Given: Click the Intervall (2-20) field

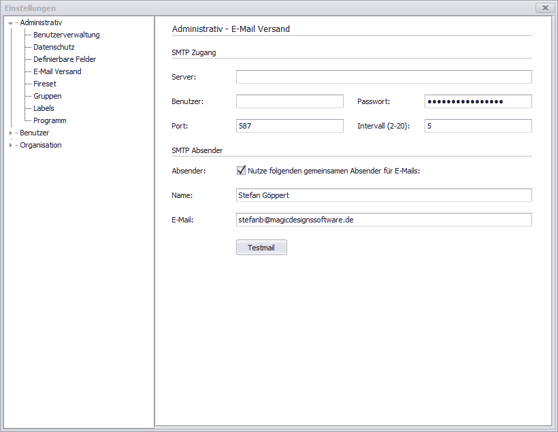Looking at the screenshot, I should (x=478, y=126).
